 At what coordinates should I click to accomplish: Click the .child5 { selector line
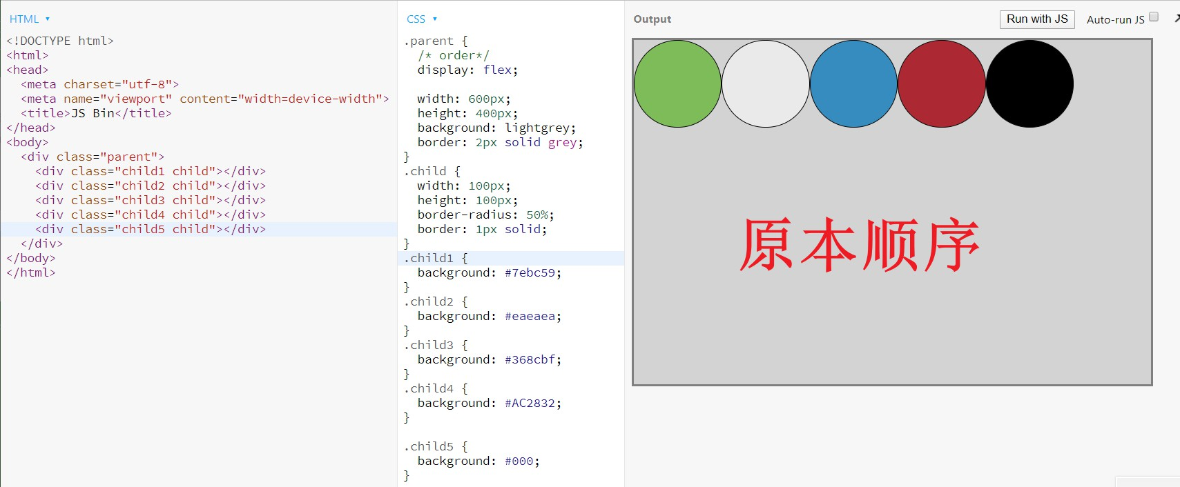[x=436, y=446]
